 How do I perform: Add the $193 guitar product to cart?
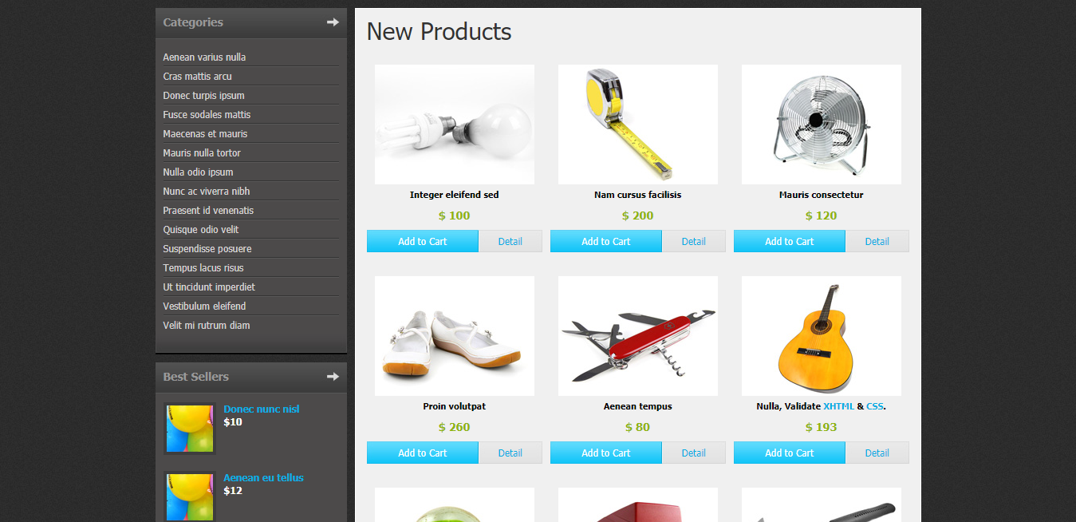[x=790, y=453]
